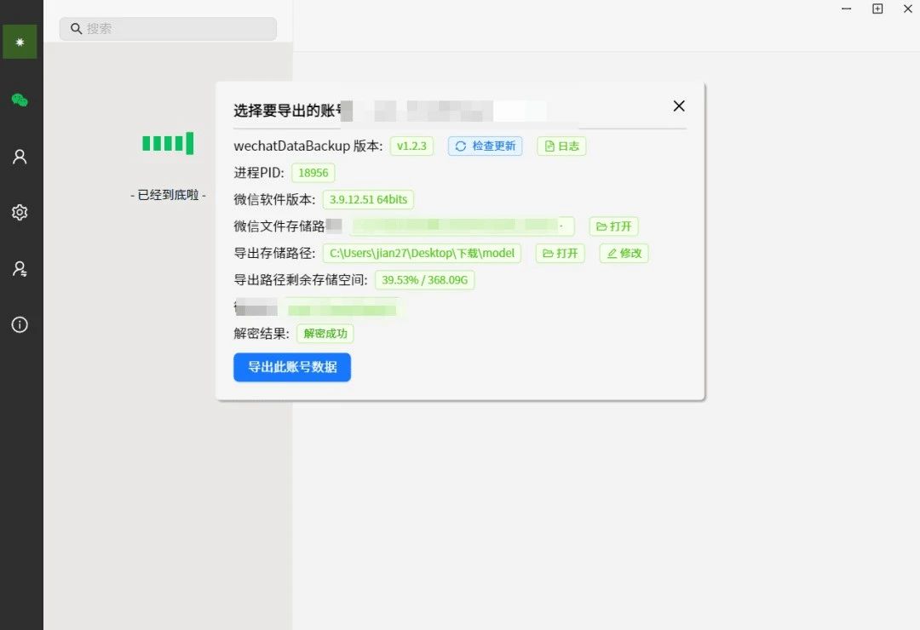This screenshot has height=630, width=920.
Task: Click the WeChat version 3.9.12.51 64bits tag
Action: (x=369, y=199)
